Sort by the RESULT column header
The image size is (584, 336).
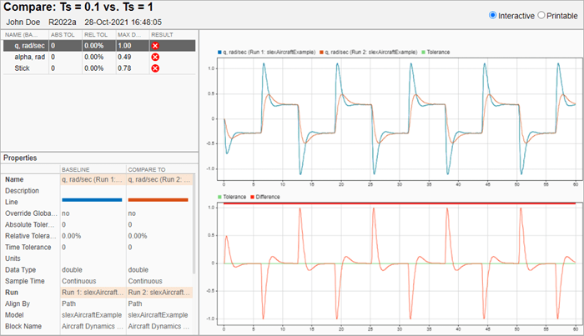(x=160, y=34)
